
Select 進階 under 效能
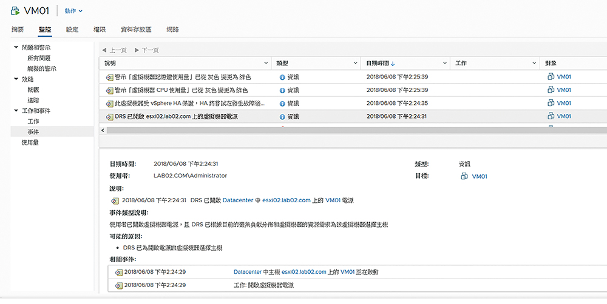(33, 100)
